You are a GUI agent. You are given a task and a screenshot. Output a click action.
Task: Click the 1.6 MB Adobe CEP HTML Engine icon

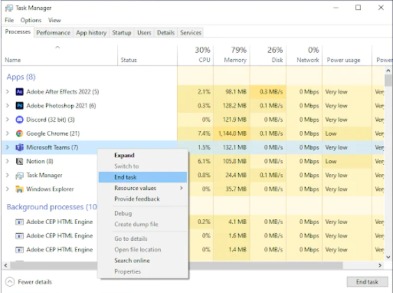coord(20,236)
